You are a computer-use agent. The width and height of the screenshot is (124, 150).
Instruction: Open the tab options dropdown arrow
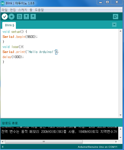pyautogui.click(x=114, y=25)
